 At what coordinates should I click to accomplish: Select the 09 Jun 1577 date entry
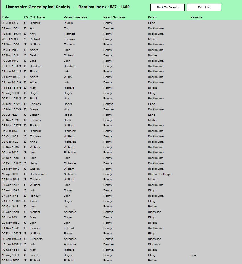[10, 23]
